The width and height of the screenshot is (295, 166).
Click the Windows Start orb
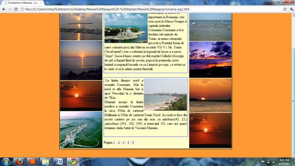coord(6,162)
